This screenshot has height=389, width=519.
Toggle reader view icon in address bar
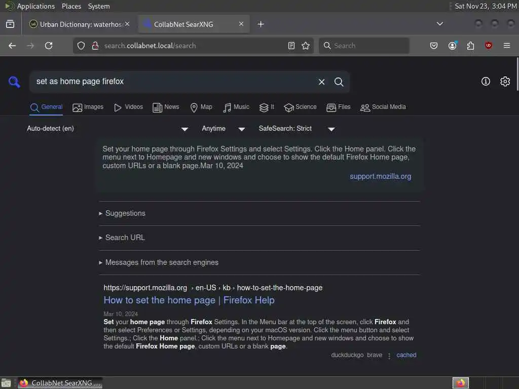[291, 46]
